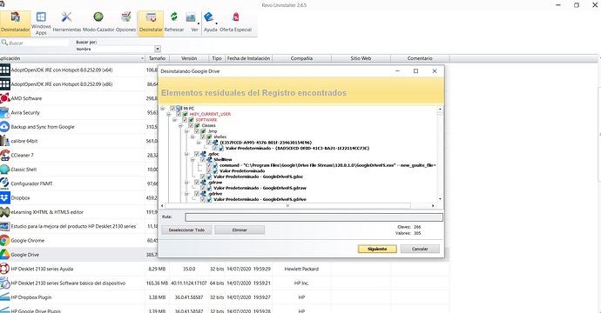Select AMD Software icon in list

[4, 98]
